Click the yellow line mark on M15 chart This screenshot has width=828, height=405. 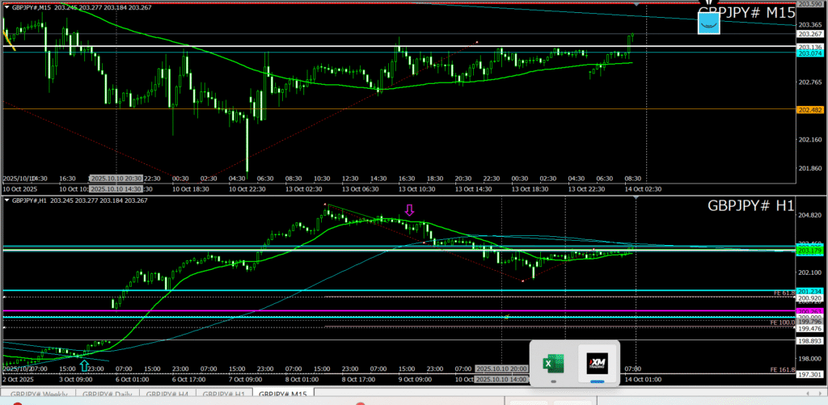8,40
